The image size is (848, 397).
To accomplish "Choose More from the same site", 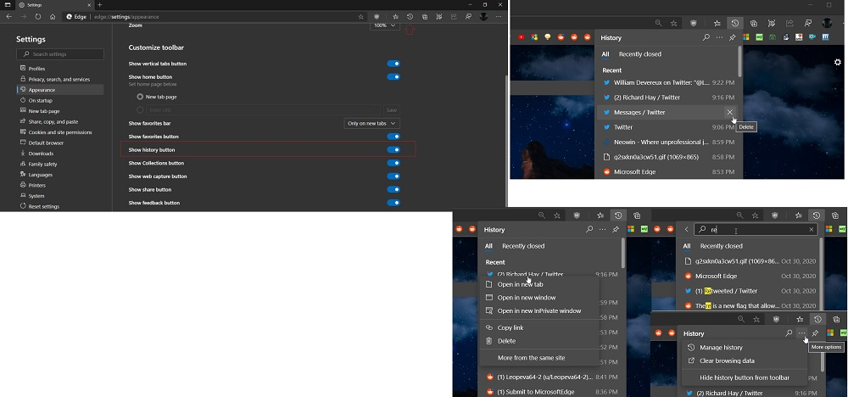I will [538, 357].
